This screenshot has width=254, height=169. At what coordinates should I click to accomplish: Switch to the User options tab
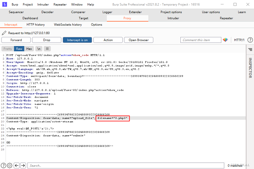(x=211, y=12)
